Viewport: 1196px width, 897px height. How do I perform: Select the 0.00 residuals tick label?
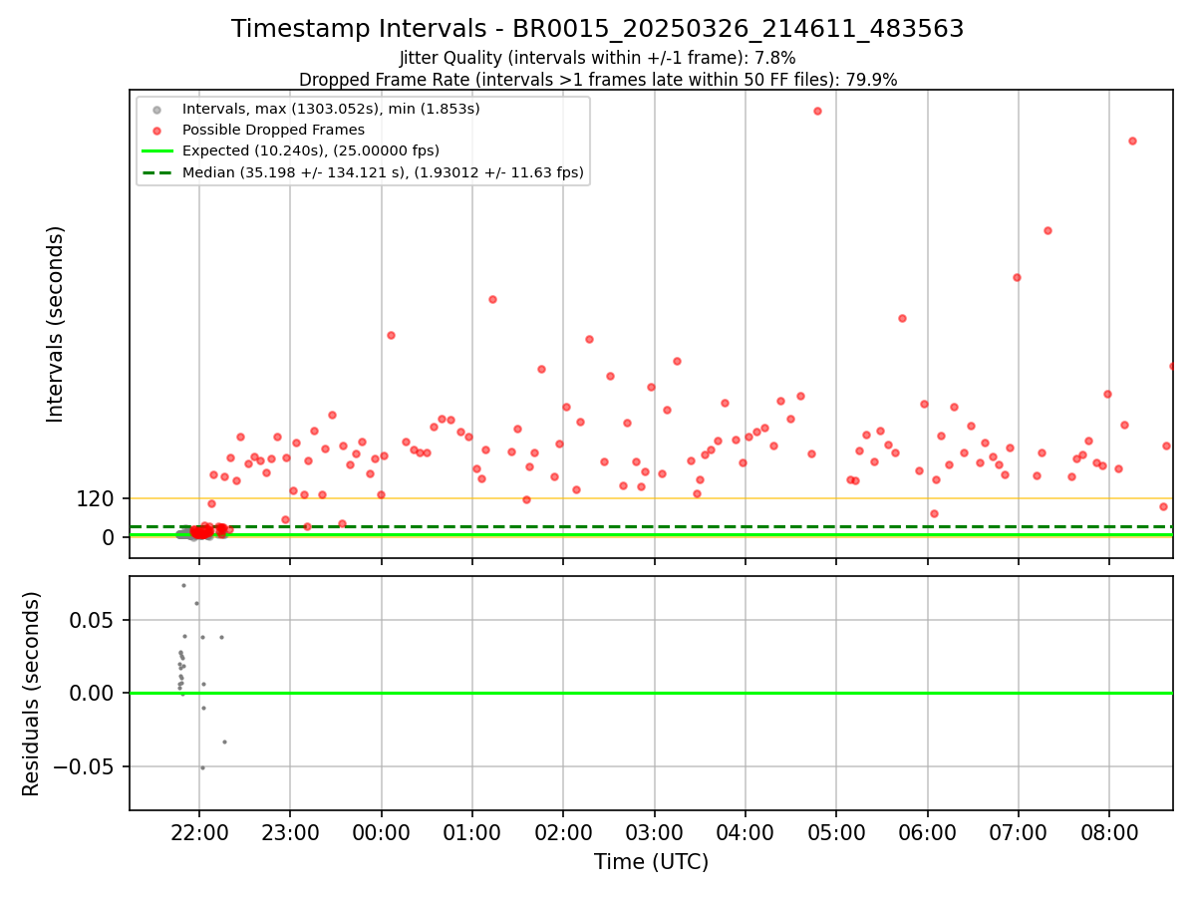[92, 694]
